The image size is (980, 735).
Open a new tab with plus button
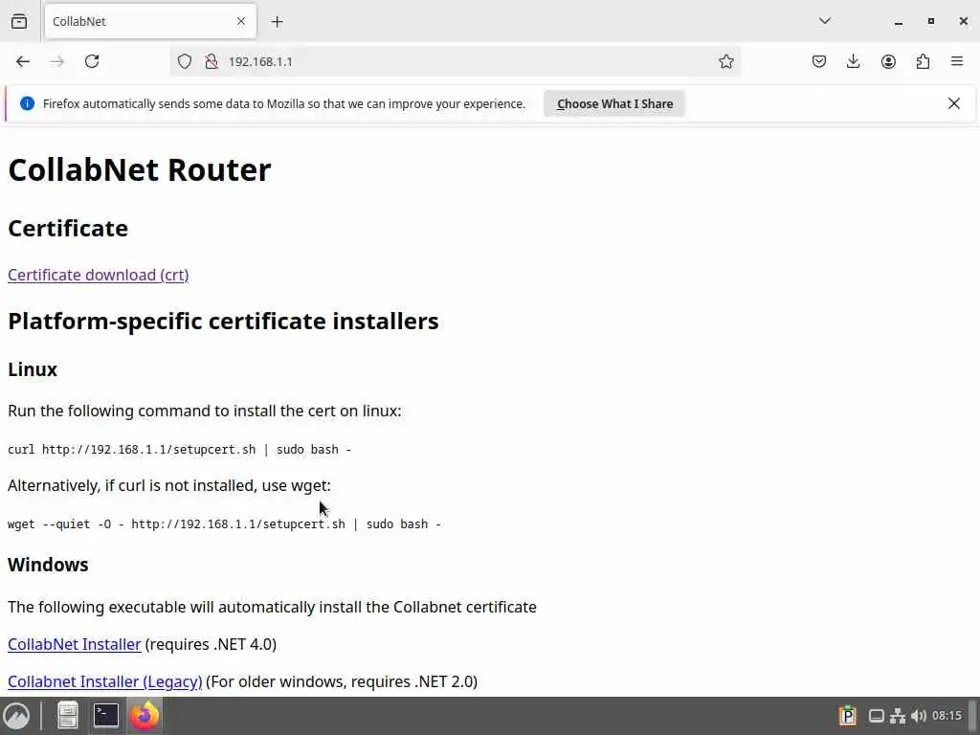[x=277, y=22]
